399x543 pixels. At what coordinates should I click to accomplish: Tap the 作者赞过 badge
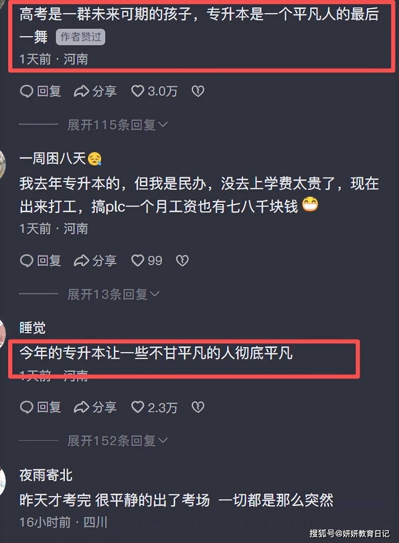(81, 37)
